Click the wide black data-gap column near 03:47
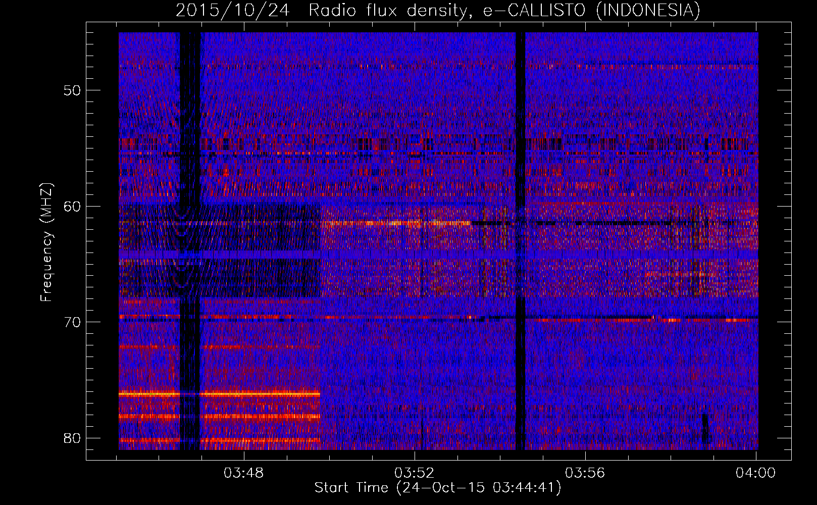Image resolution: width=817 pixels, height=505 pixels. click(x=190, y=241)
